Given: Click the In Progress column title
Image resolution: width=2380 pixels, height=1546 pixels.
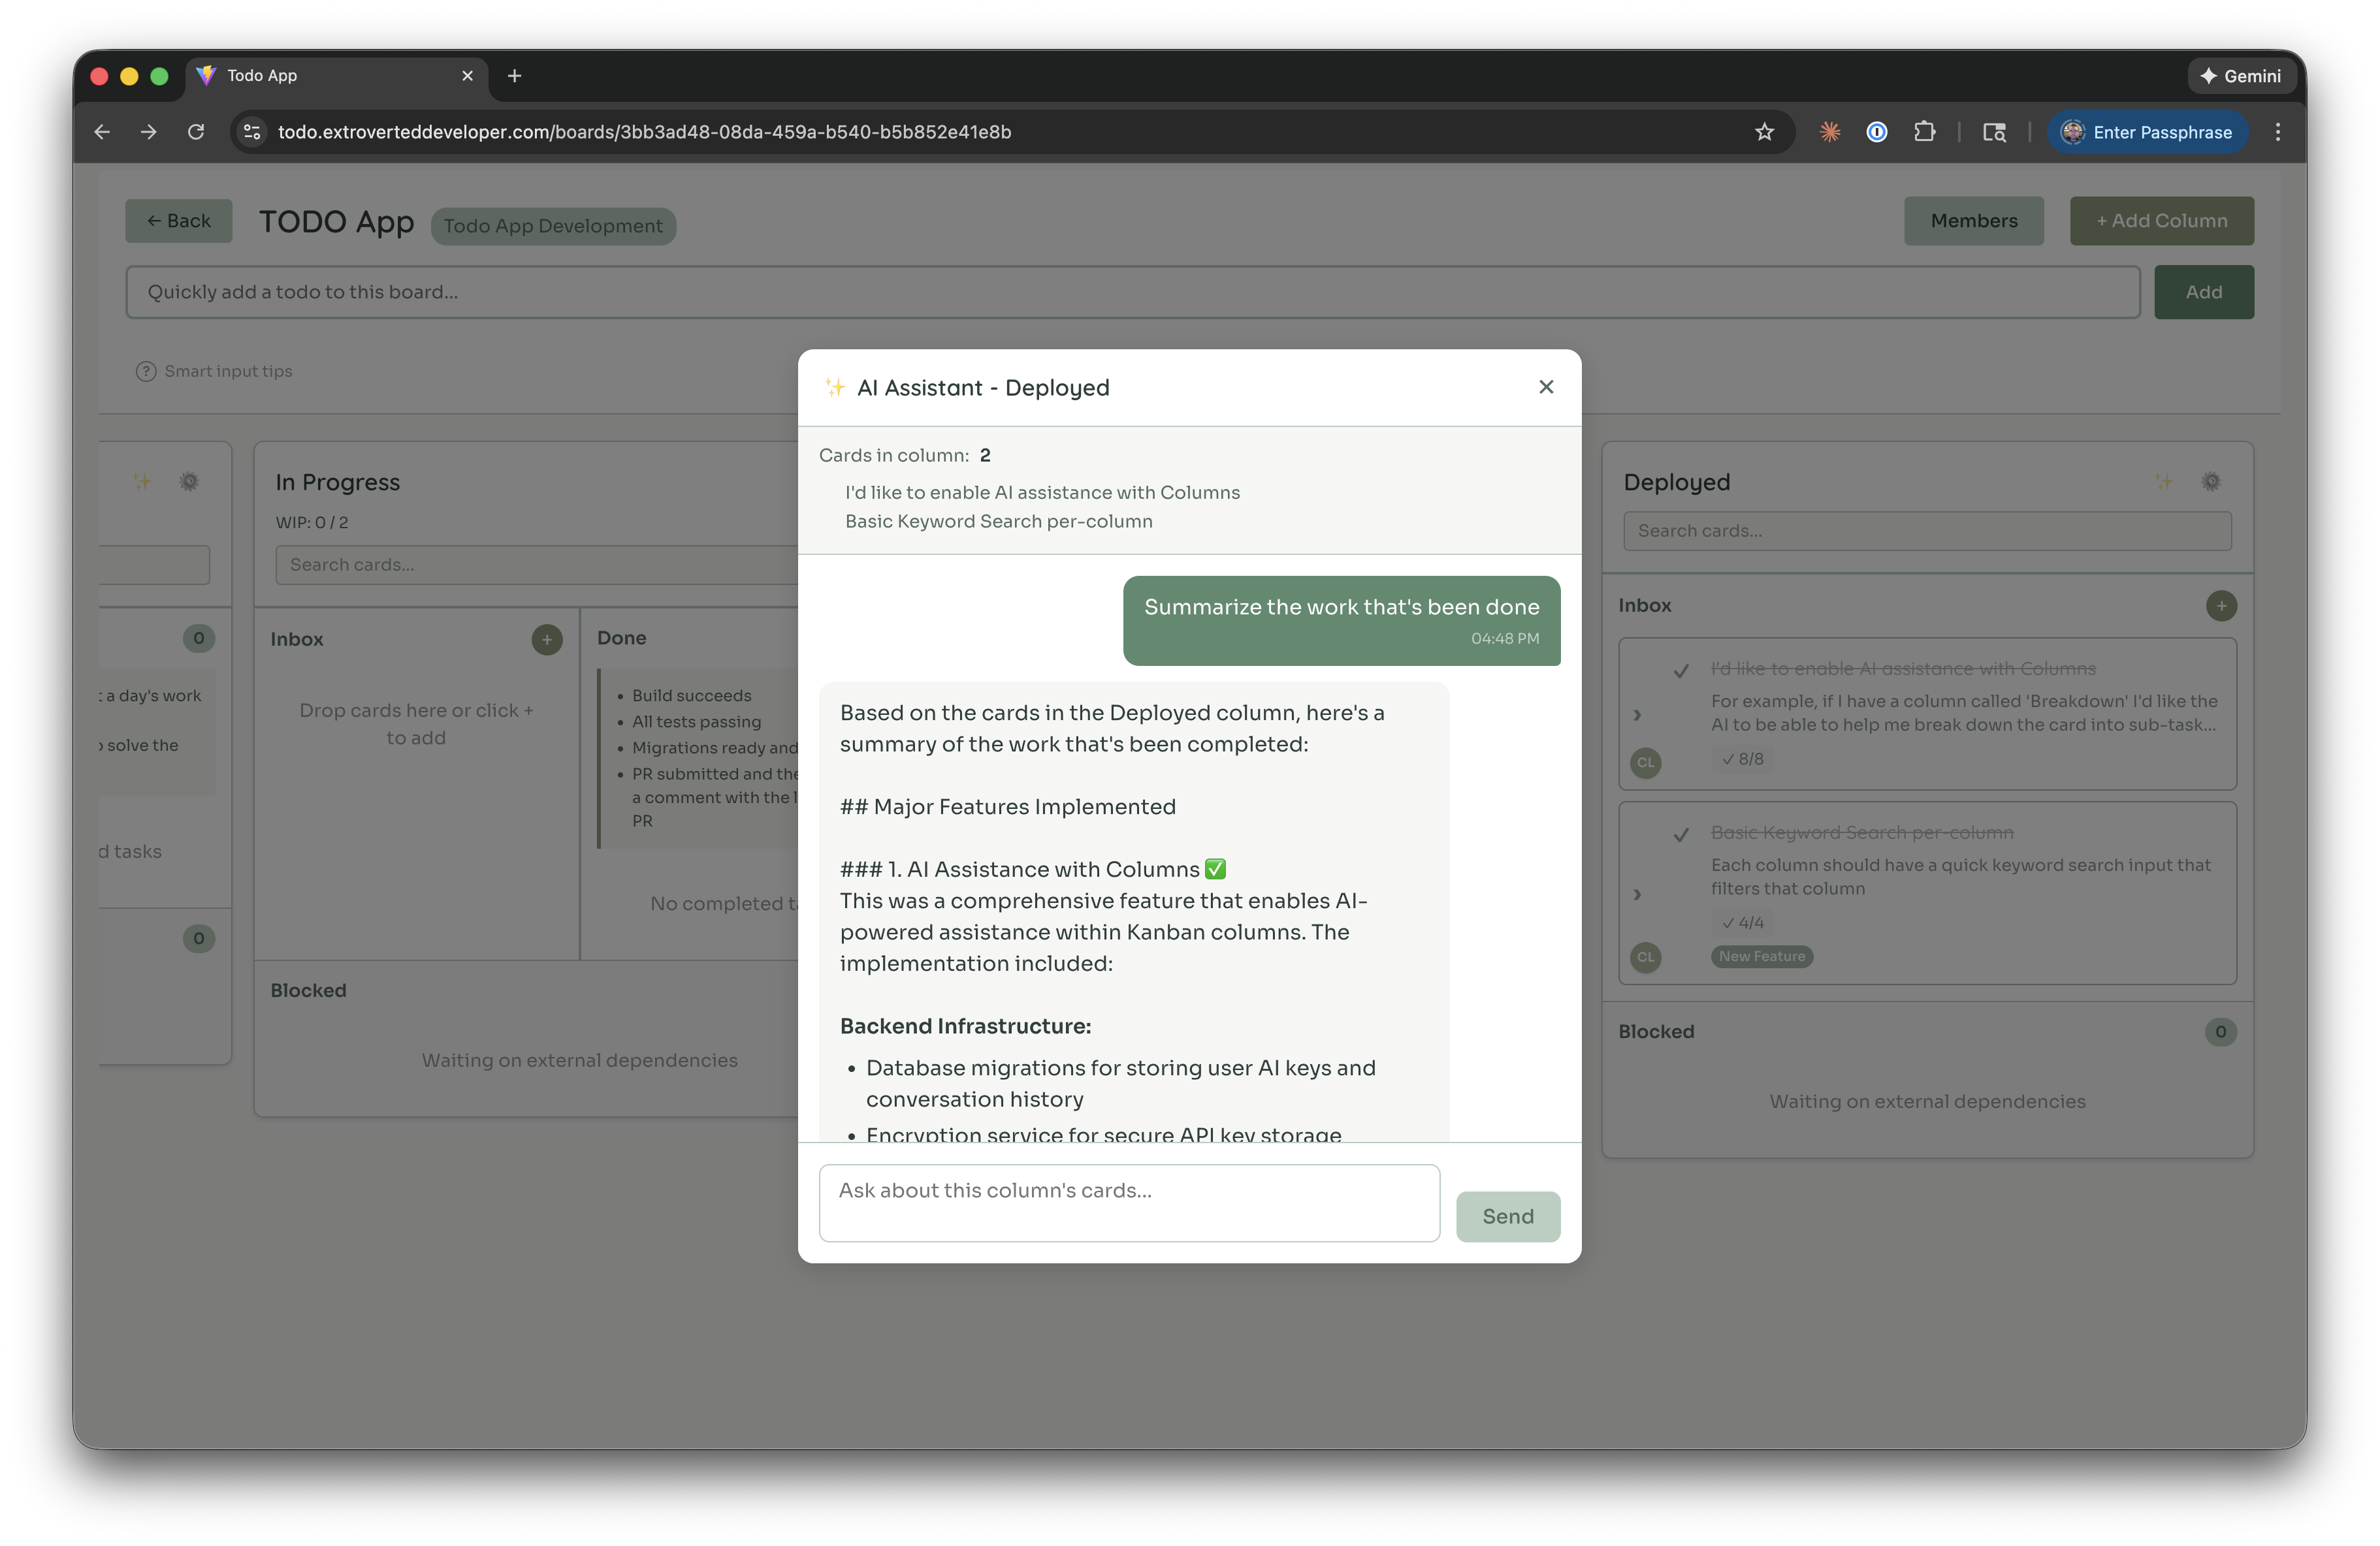Looking at the screenshot, I should pyautogui.click(x=337, y=482).
